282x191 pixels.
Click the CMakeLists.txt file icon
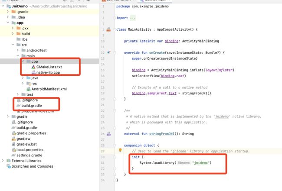pyautogui.click(x=33, y=67)
